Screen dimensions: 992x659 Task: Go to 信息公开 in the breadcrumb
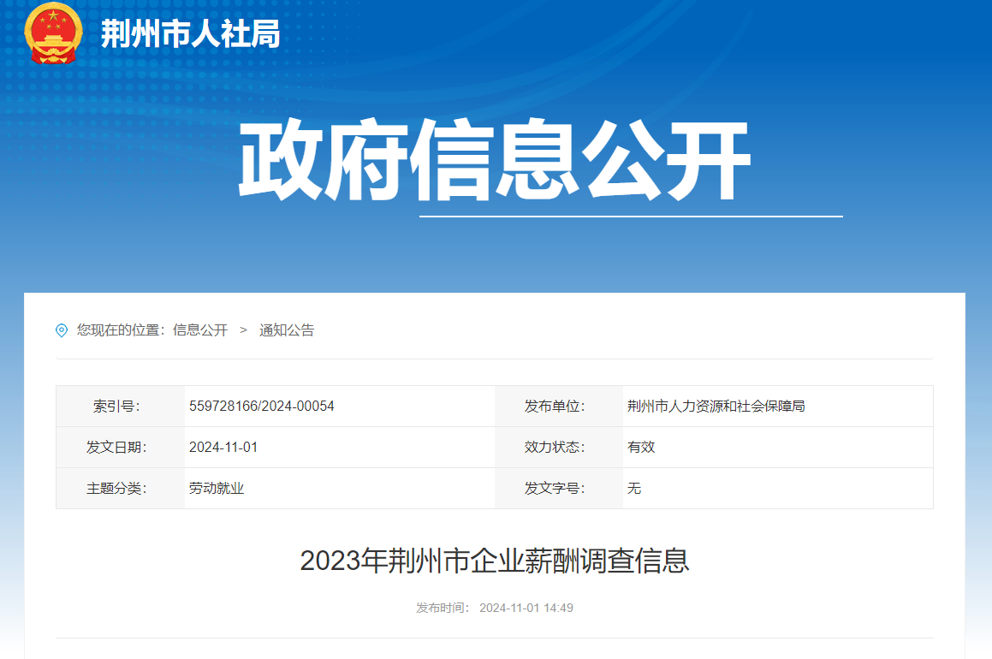click(200, 330)
